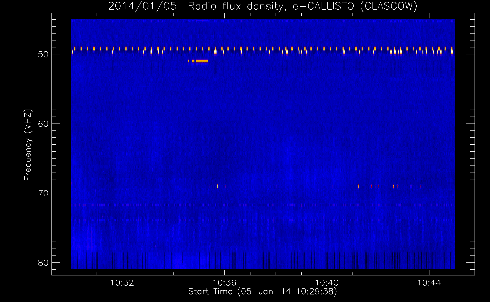The image size is (490, 302).
Task: Click the 10:40 time tick label
Action: click(x=327, y=283)
